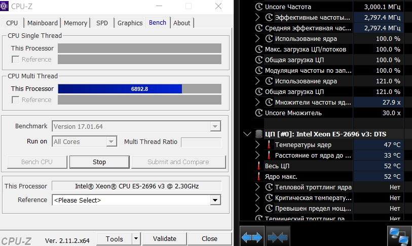The height and width of the screenshot is (246, 412).
Task: Collapse the Intel Xeon E5-2696 v3 DTS section
Action: pos(247,134)
